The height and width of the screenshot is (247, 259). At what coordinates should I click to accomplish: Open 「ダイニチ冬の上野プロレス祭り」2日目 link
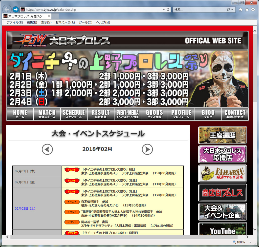[x=109, y=180]
